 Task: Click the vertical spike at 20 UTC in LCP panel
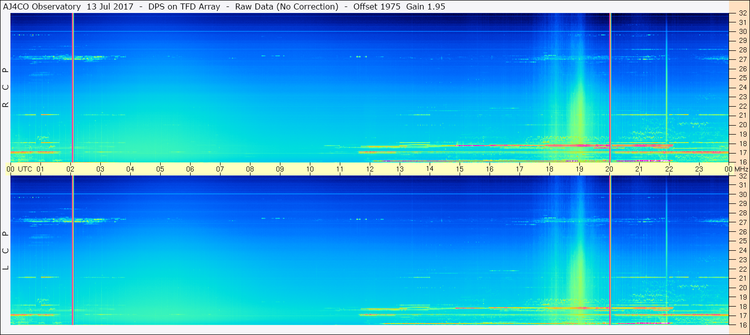click(610, 250)
